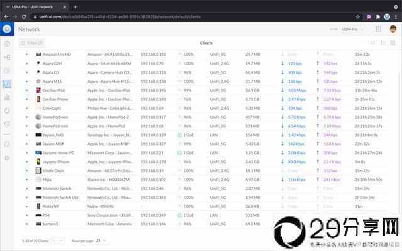Click 'Philips Hue - ColorLight' manufacturer cell
The width and height of the screenshot is (402, 251).
(x=109, y=108)
